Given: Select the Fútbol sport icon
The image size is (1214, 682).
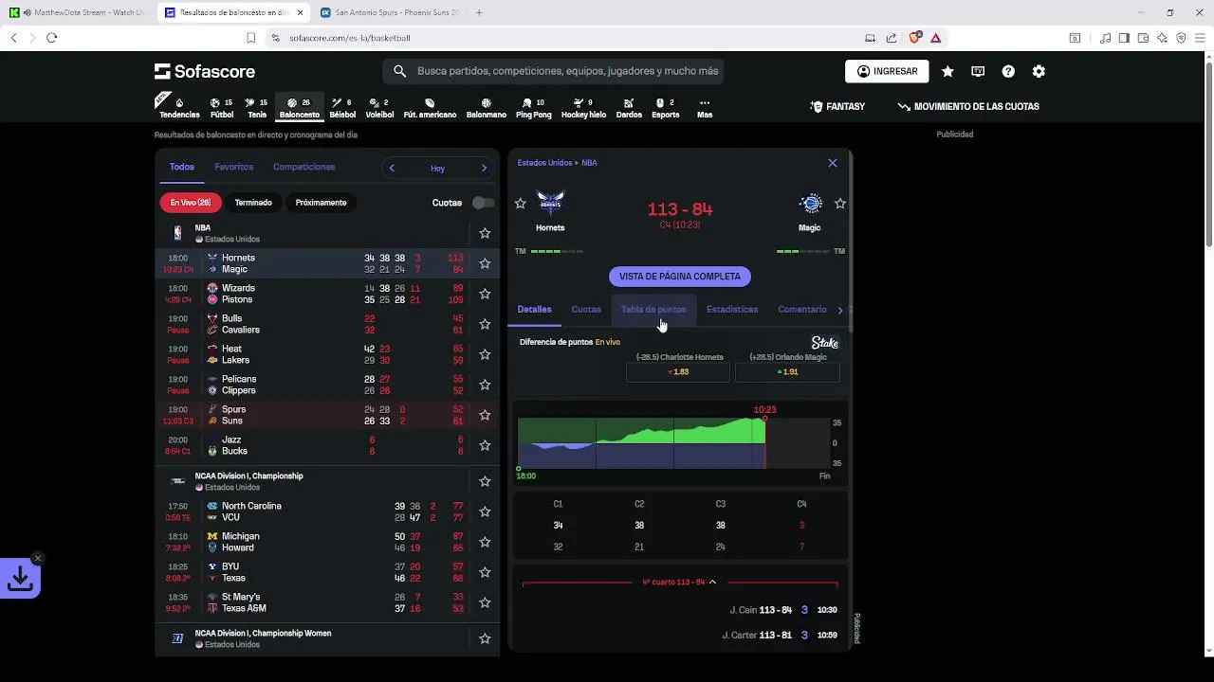Looking at the screenshot, I should click(221, 108).
